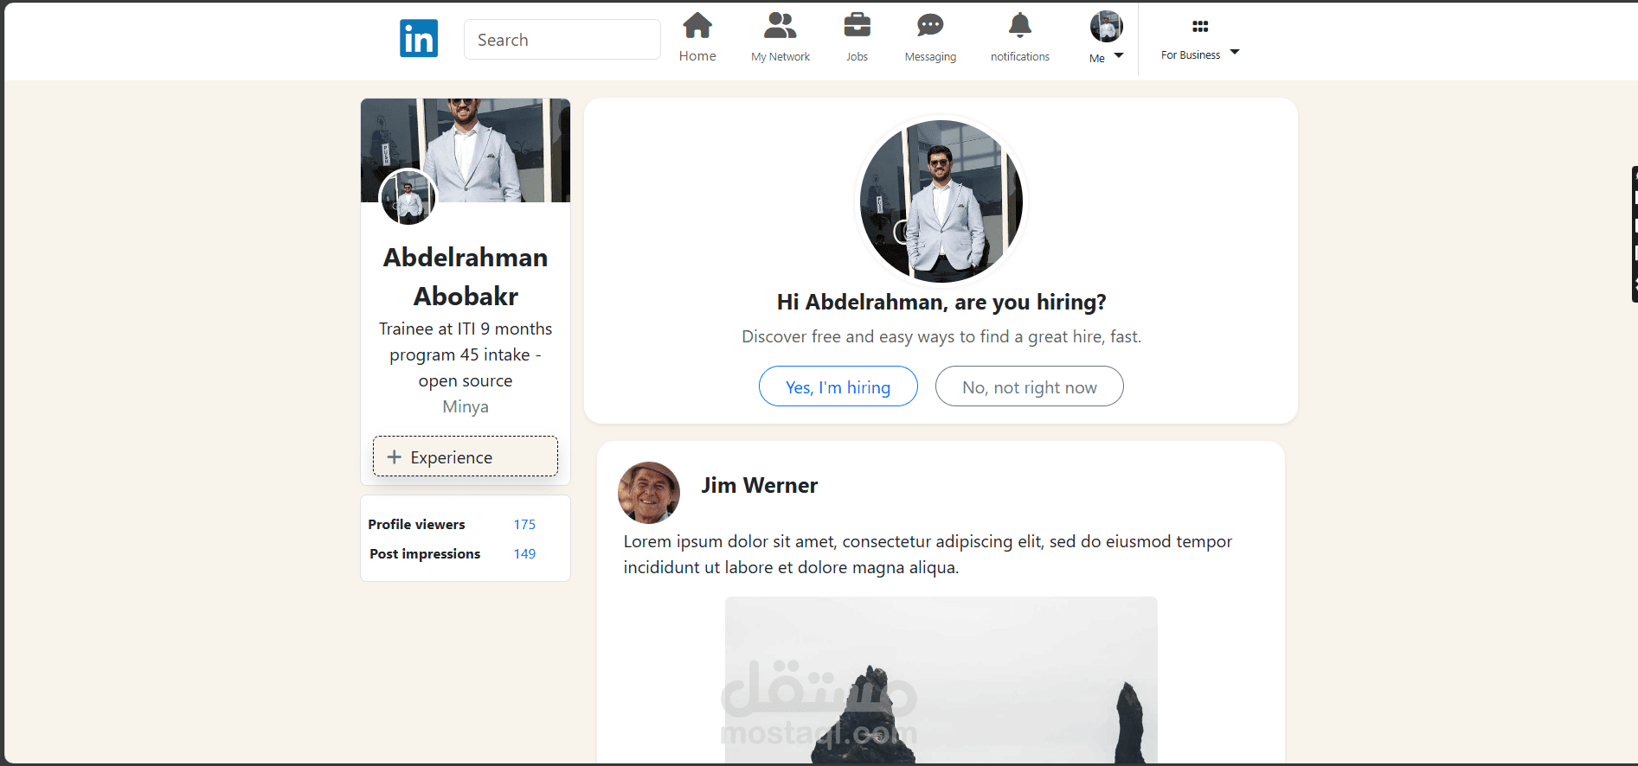The image size is (1638, 766).
Task: Open the Jobs briefcase icon
Action: coord(858,25)
